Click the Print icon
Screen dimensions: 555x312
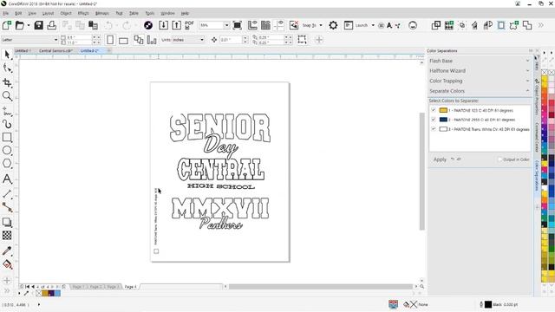click(52, 25)
